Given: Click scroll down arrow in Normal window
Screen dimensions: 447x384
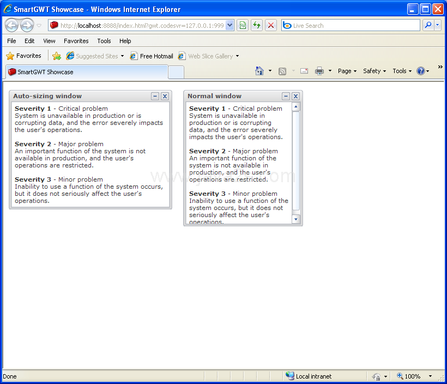Looking at the screenshot, I should click(x=296, y=219).
